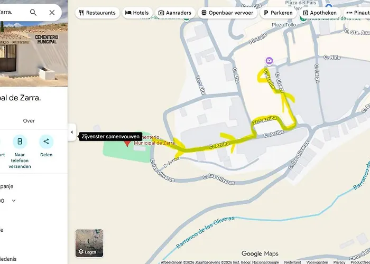Open the Cementerio Municipal photo
Screen dimensions: 370x264
pos(34,54)
